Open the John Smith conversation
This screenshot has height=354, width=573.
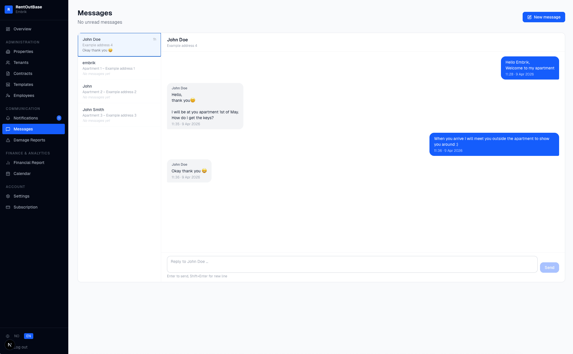point(119,115)
